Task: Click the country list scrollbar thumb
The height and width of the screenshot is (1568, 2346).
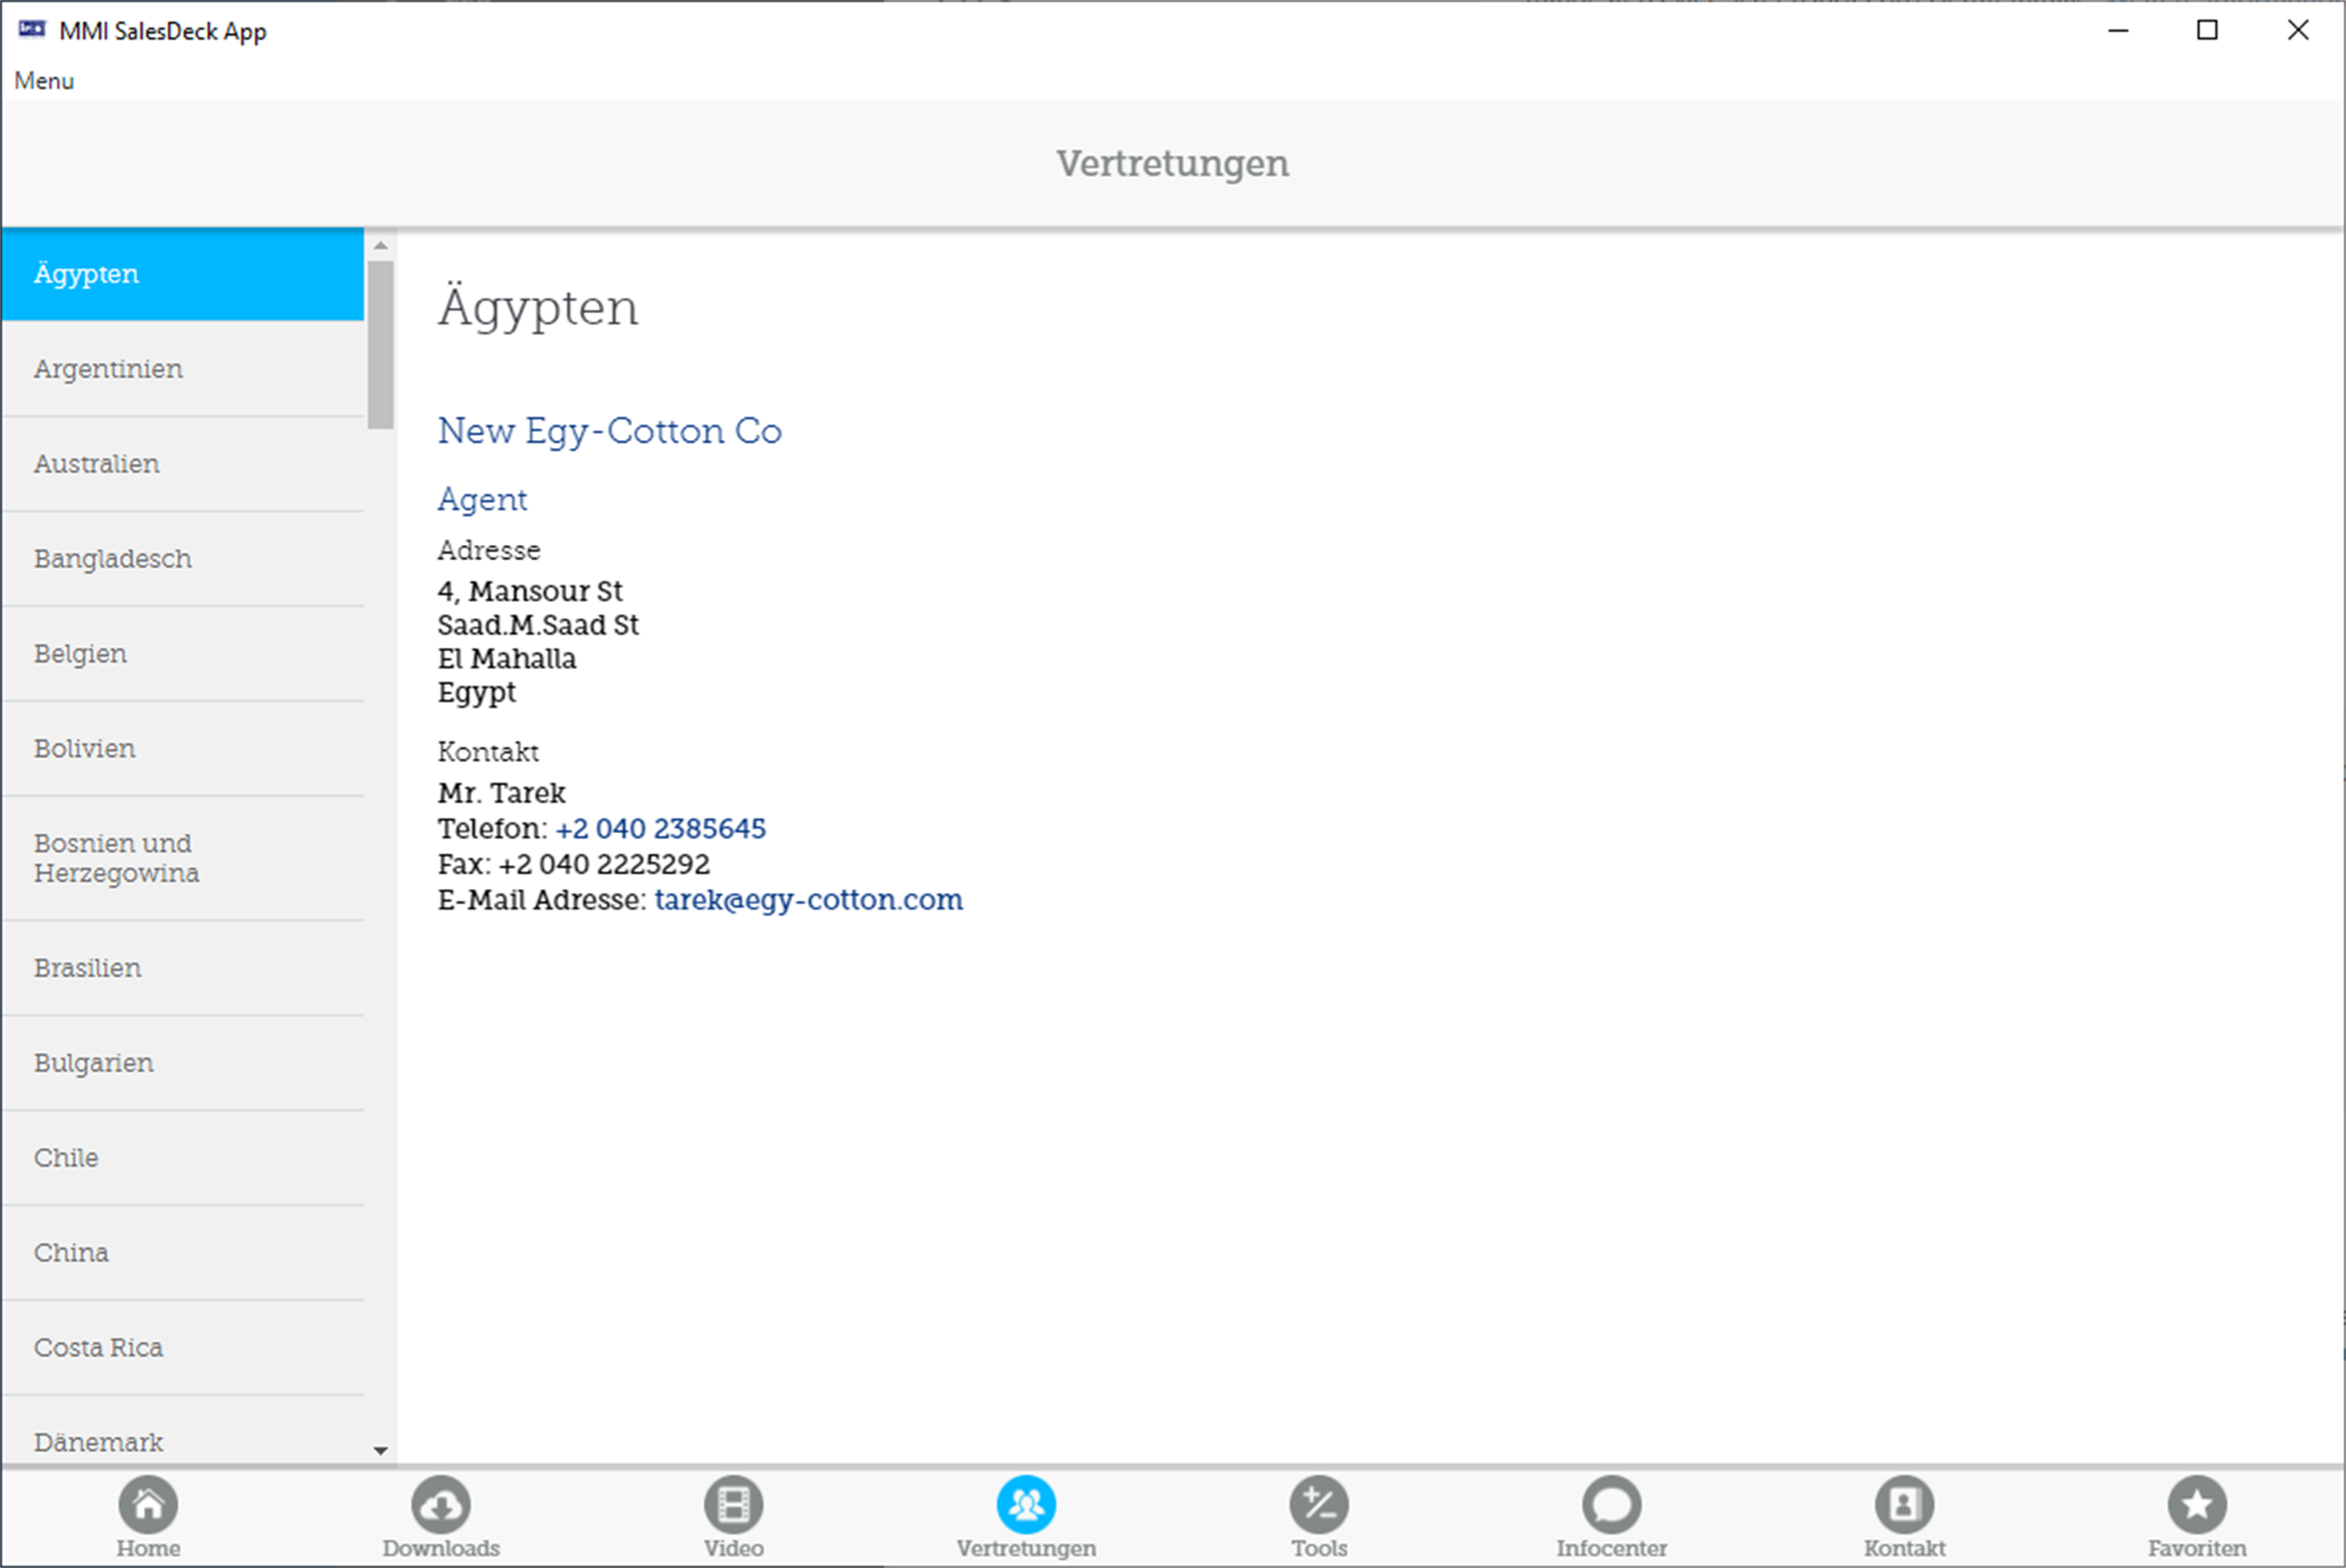Action: click(x=380, y=344)
